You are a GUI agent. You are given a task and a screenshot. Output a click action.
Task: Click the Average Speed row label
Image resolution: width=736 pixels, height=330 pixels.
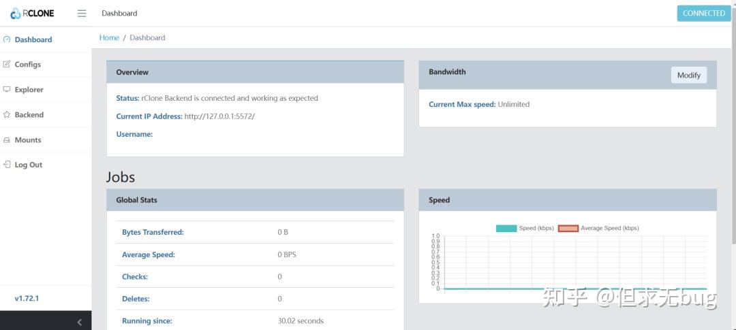[149, 254]
